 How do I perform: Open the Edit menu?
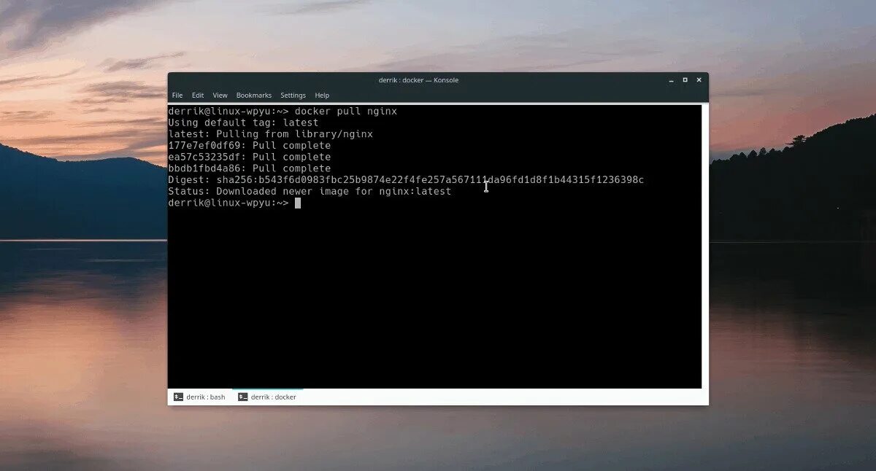pos(197,95)
